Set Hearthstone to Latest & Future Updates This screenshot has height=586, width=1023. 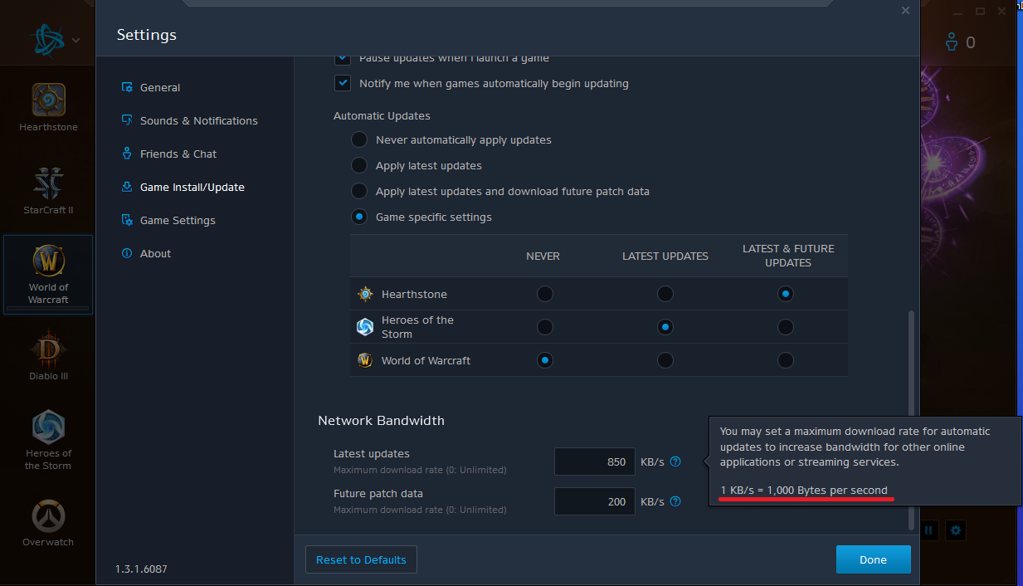[786, 294]
